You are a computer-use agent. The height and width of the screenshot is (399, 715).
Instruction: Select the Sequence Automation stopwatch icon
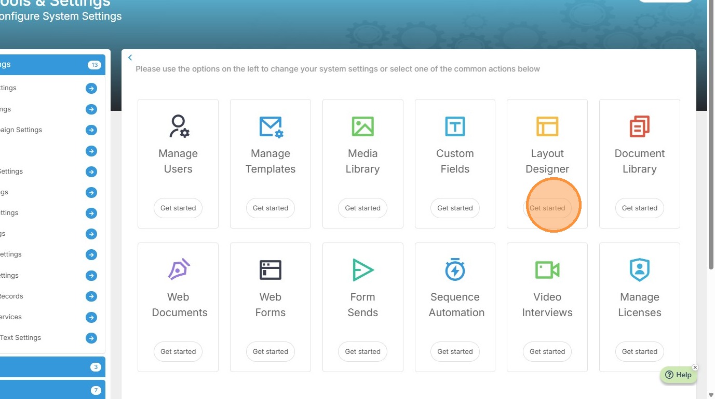[455, 269]
